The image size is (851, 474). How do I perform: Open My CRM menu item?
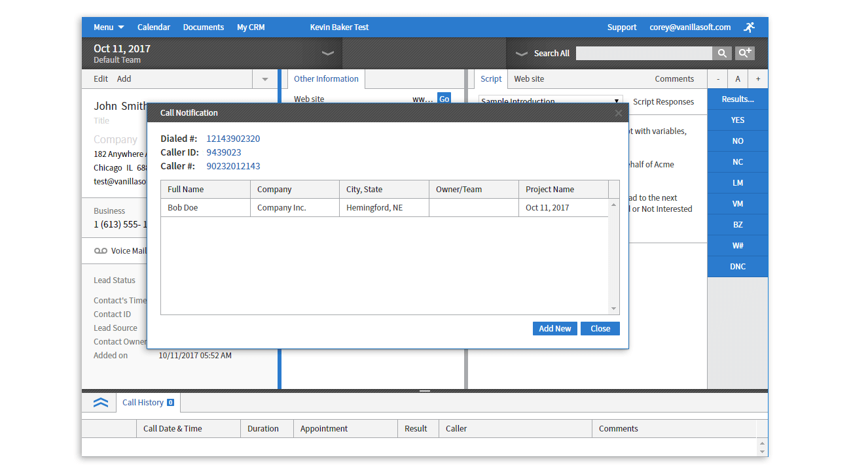coord(251,27)
